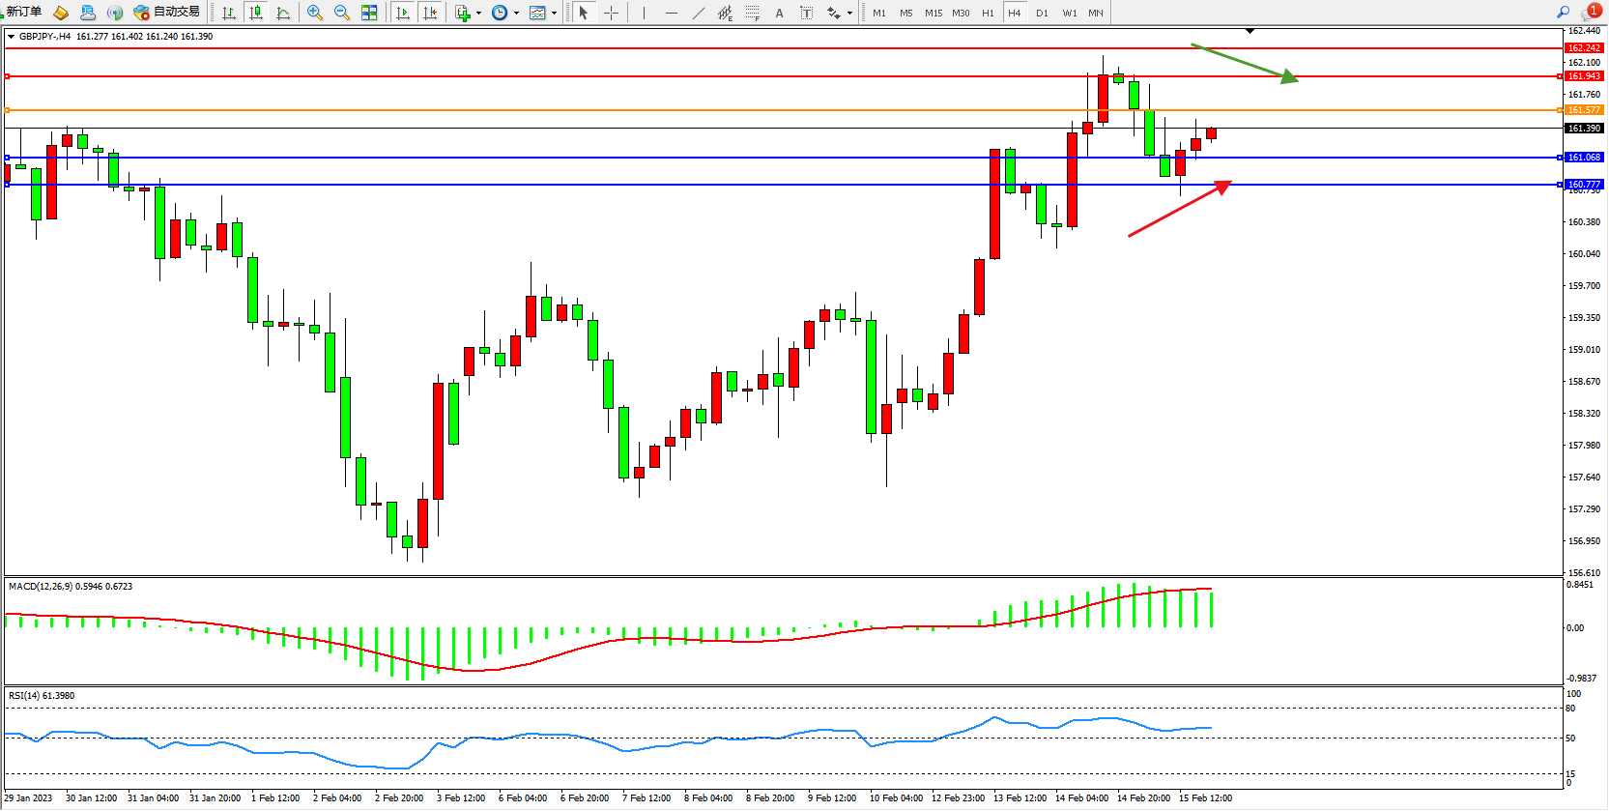This screenshot has height=811, width=1609.
Task: Toggle AutoTrading (自动交易) button
Action: [167, 13]
